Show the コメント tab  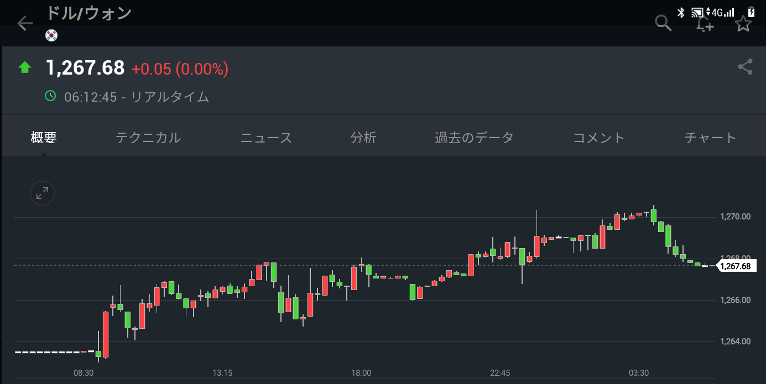pyautogui.click(x=599, y=138)
